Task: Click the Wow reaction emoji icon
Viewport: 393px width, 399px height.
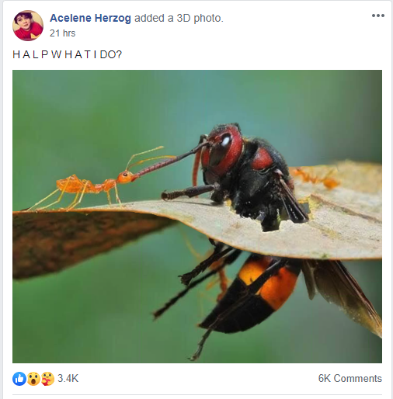Action: 33,379
